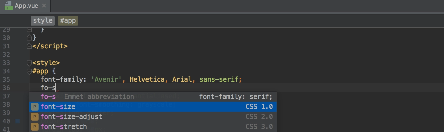Click the #app selector on line 34
This screenshot has width=444, height=132.
click(x=40, y=71)
